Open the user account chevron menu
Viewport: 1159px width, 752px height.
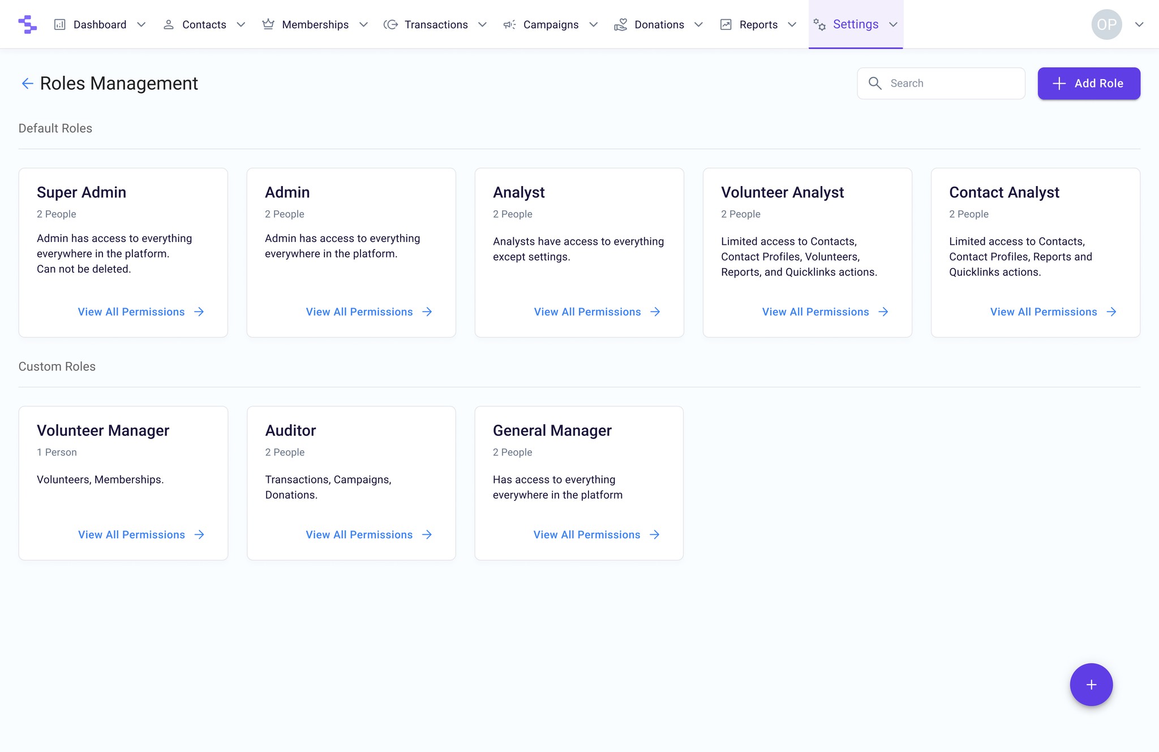[1139, 24]
